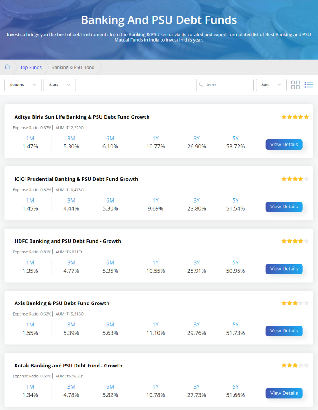
Task: Open the Stars filter dropdown
Action: click(x=60, y=85)
